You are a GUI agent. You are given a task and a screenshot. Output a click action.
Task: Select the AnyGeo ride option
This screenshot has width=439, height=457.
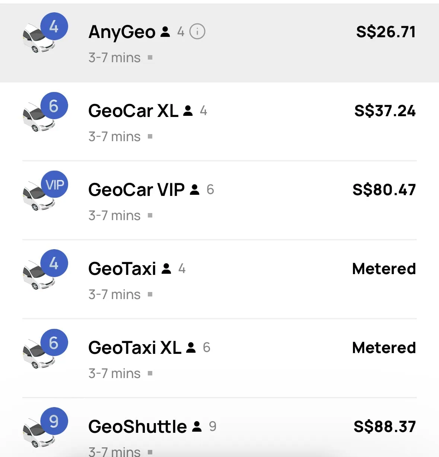[x=122, y=32]
